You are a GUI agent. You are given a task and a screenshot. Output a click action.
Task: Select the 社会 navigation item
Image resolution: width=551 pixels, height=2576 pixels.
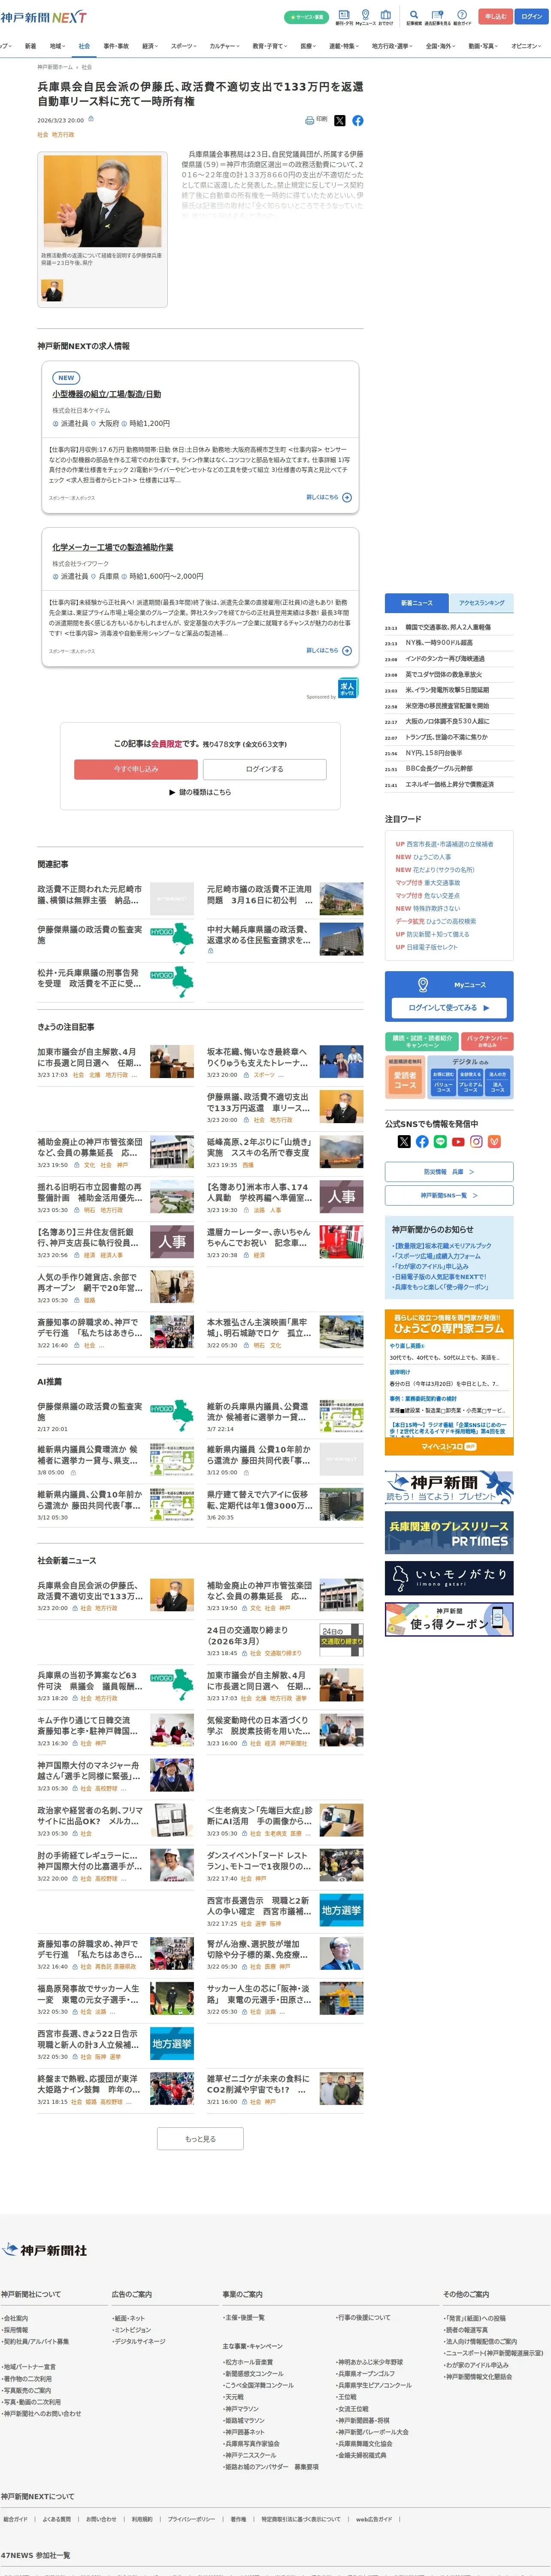point(84,46)
